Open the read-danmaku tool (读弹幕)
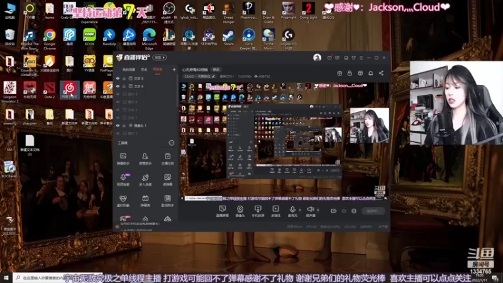This screenshot has width=503, height=283. (x=167, y=180)
